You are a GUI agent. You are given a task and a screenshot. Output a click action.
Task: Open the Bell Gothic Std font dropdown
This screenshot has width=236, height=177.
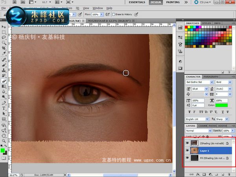coord(212,82)
